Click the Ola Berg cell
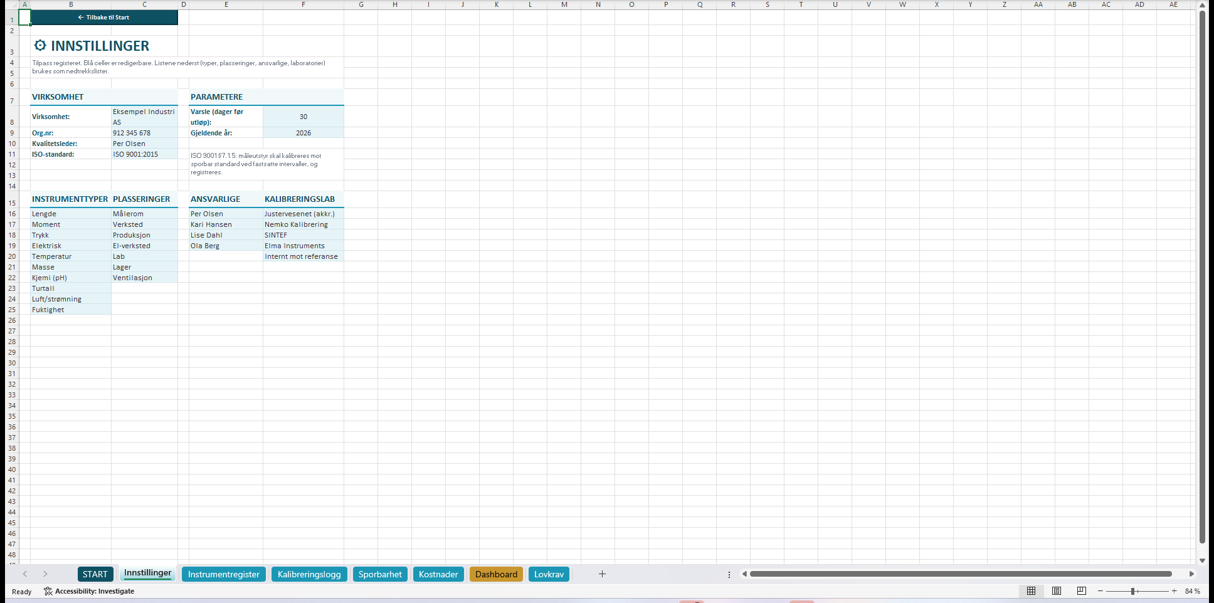1214x603 pixels. click(x=226, y=246)
